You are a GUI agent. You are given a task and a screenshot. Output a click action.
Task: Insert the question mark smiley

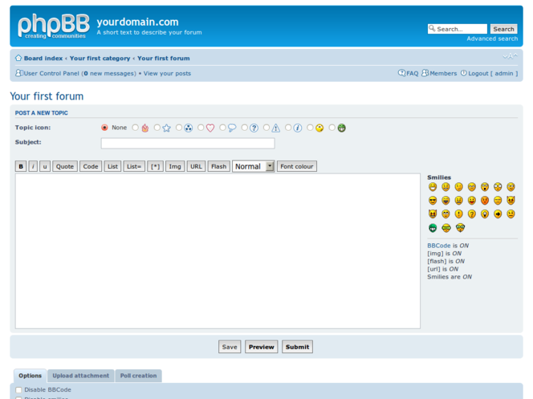pyautogui.click(x=472, y=214)
